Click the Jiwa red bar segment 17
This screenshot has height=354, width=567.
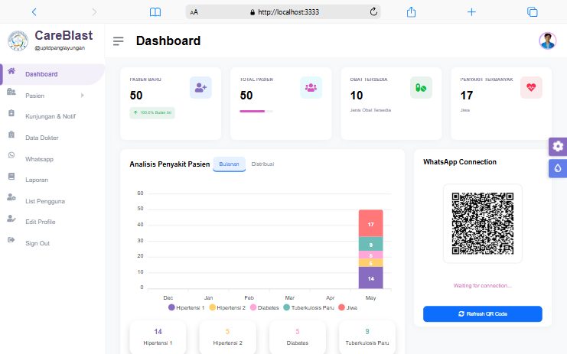pyautogui.click(x=370, y=223)
